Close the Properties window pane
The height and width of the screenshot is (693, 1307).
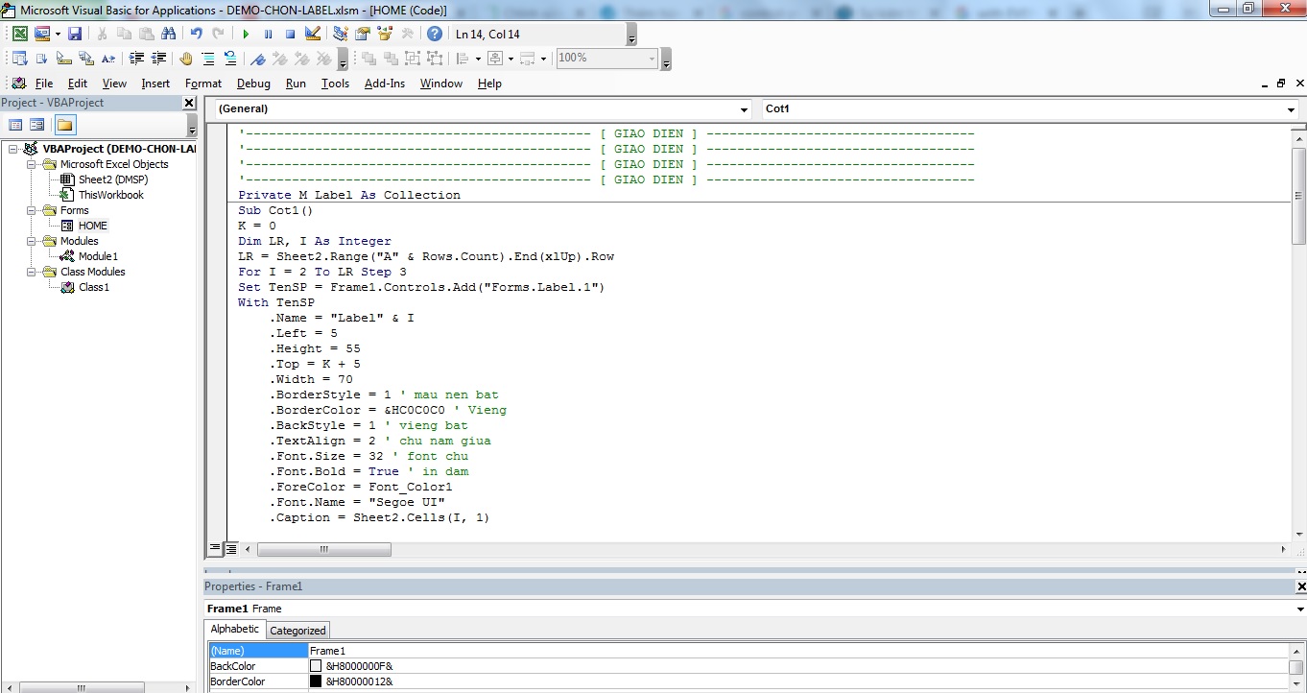pyautogui.click(x=1301, y=586)
